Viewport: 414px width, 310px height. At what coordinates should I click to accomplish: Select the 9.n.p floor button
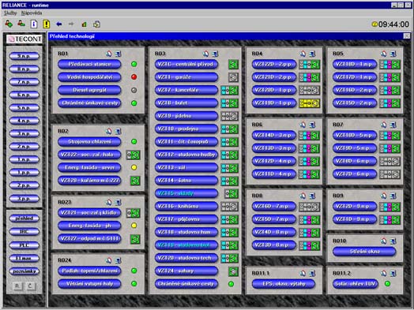pyautogui.click(x=24, y=56)
